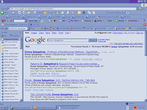Viewport: 147px width, 110px height.
Task: Open 'Computers and Inter' favorites folder
Action: [10, 39]
